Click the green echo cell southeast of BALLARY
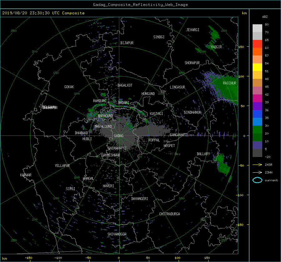 click(222, 164)
